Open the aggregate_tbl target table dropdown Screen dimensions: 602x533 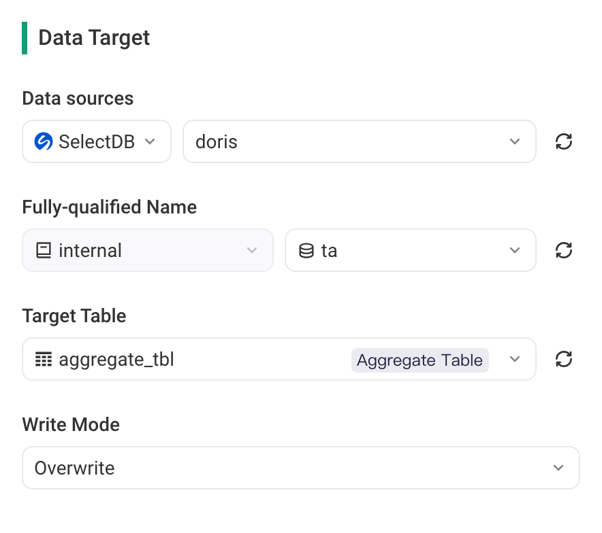(x=279, y=359)
